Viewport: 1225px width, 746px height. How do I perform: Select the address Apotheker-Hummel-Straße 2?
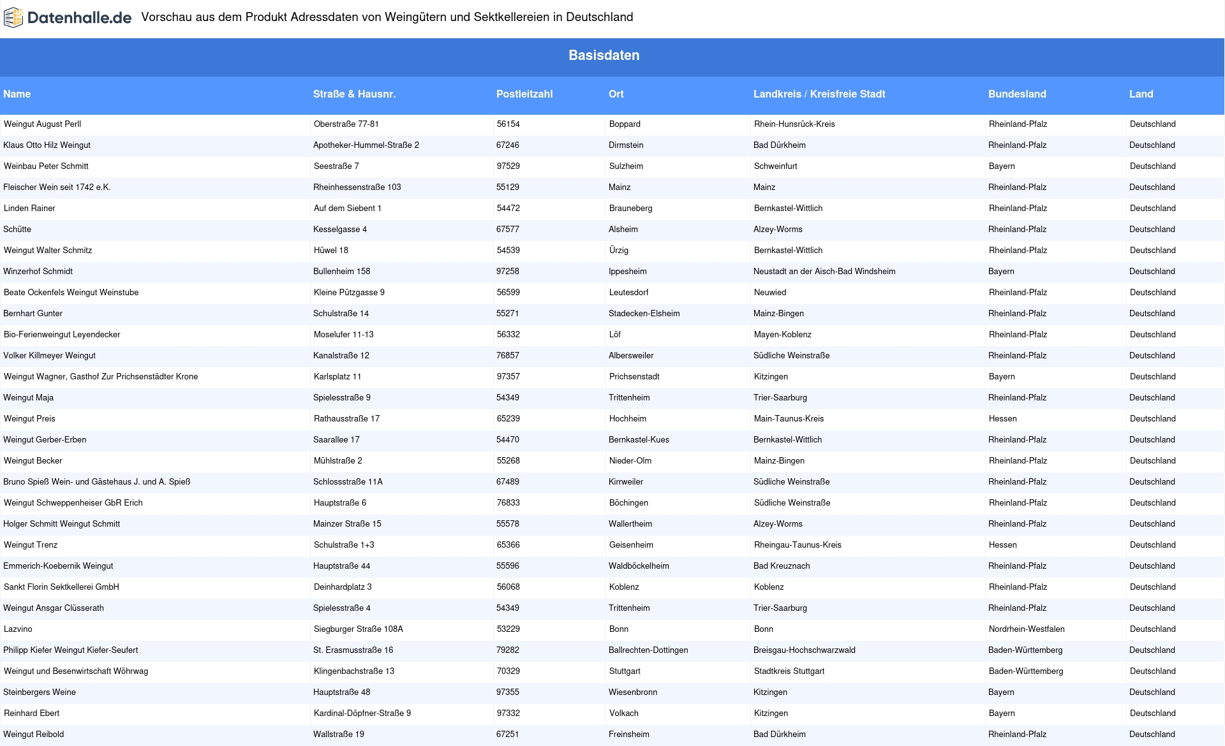click(x=366, y=145)
